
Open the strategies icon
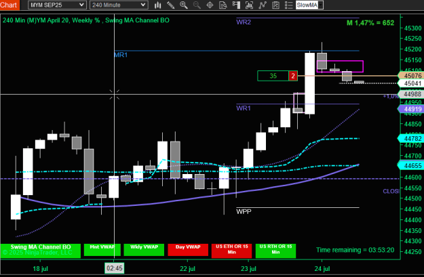275,5
